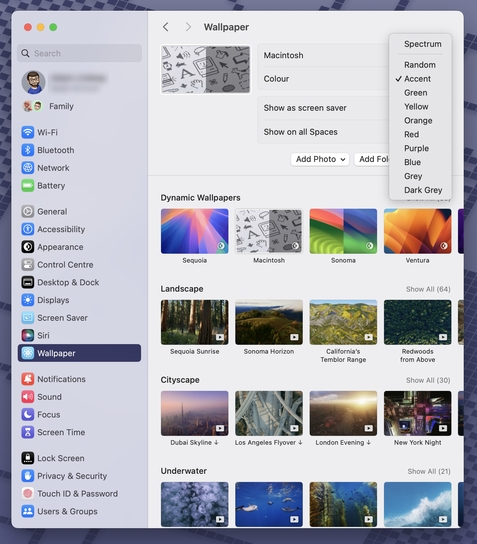
Task: Go back with the left chevron
Action: 165,27
